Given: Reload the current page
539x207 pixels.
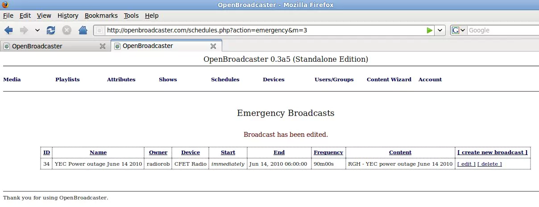Looking at the screenshot, I should click(51, 30).
